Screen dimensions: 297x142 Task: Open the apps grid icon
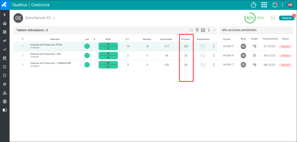(x=264, y=5)
